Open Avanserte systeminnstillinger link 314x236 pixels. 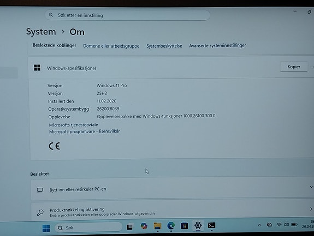coord(217,45)
